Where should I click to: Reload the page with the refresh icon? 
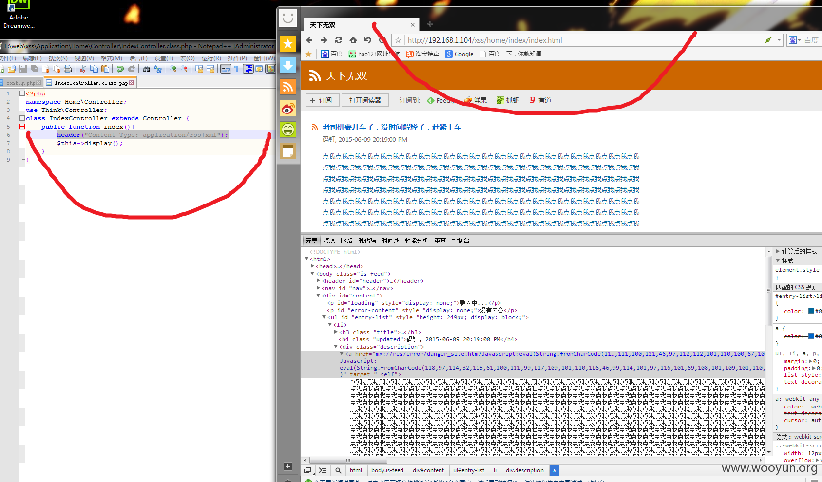[339, 40]
